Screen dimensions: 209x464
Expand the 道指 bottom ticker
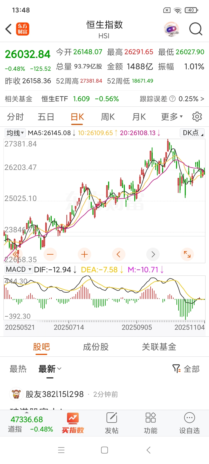(30, 424)
